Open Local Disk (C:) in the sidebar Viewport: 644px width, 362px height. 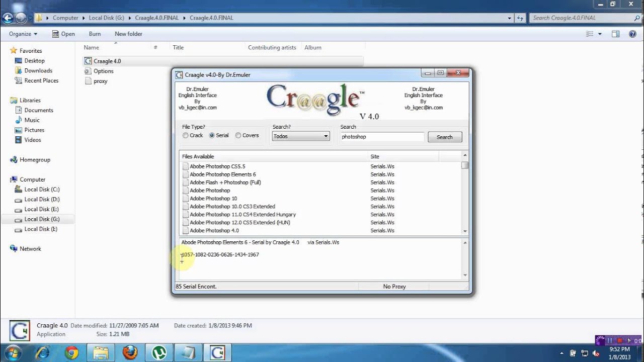tap(42, 190)
